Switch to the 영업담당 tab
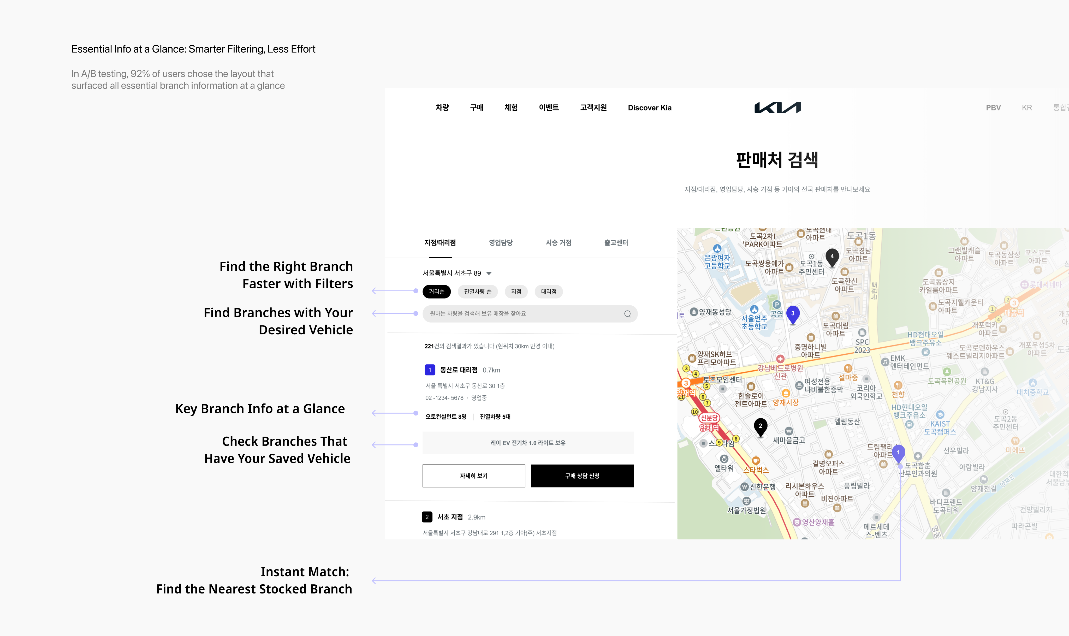Screen dimensions: 1069x636 (500, 242)
